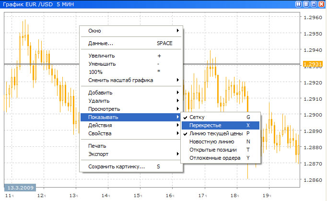Click the vertical split window icon in title bar

(299, 4)
